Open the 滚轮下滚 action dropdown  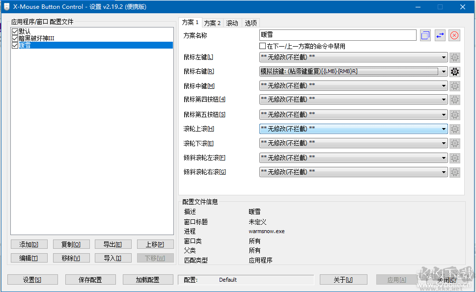445,143
